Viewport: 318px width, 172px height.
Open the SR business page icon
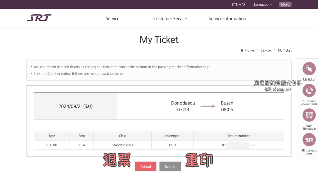pos(309,140)
